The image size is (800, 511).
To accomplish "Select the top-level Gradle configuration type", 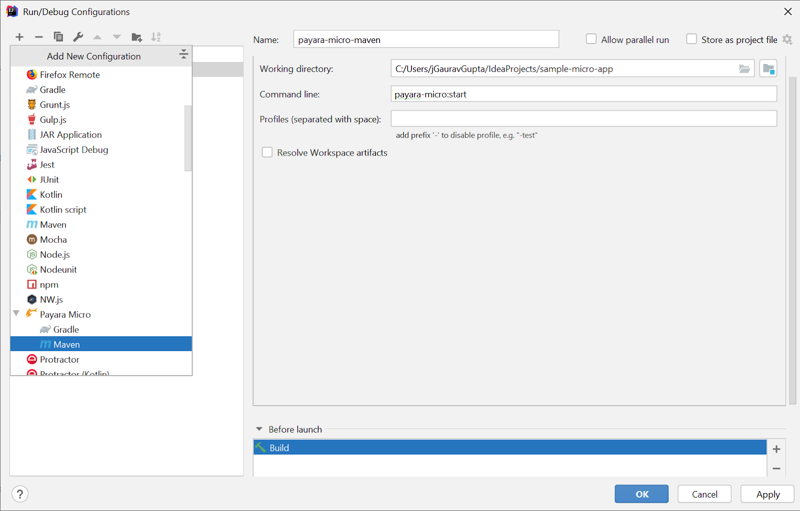I will [101, 89].
